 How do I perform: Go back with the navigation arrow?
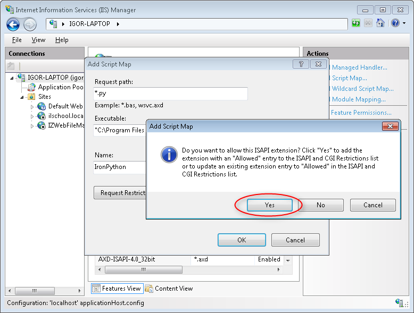(13, 24)
